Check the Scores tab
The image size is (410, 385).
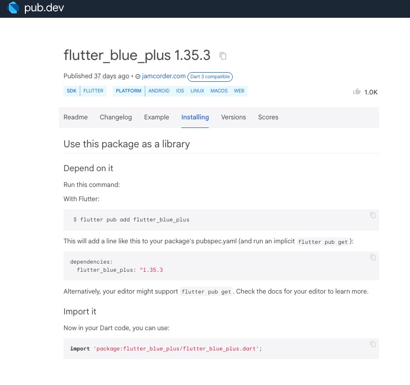point(268,117)
